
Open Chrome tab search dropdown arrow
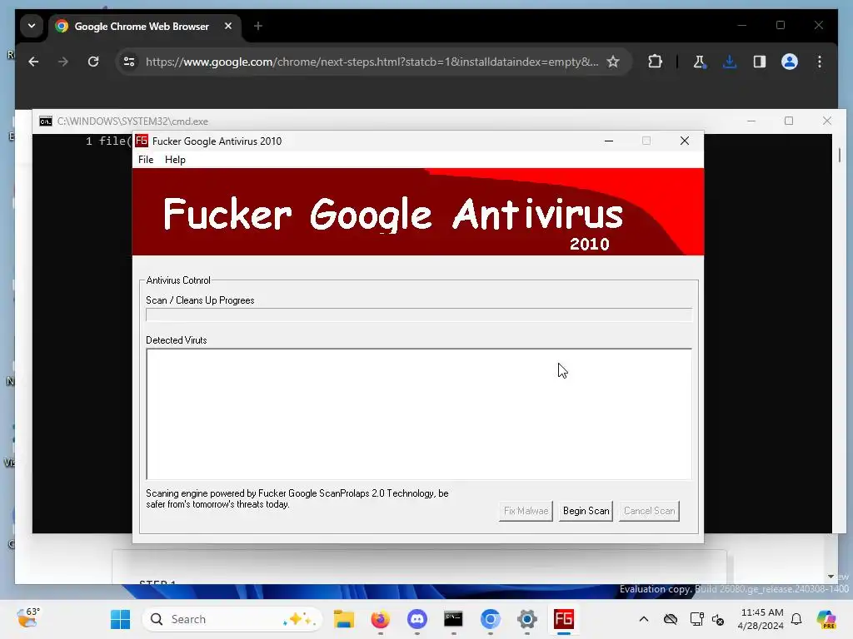tap(32, 26)
